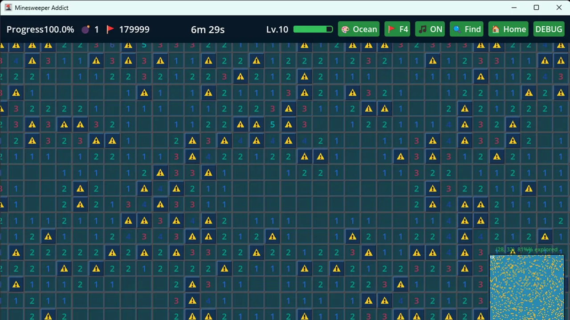Open the Find search button

point(467,29)
